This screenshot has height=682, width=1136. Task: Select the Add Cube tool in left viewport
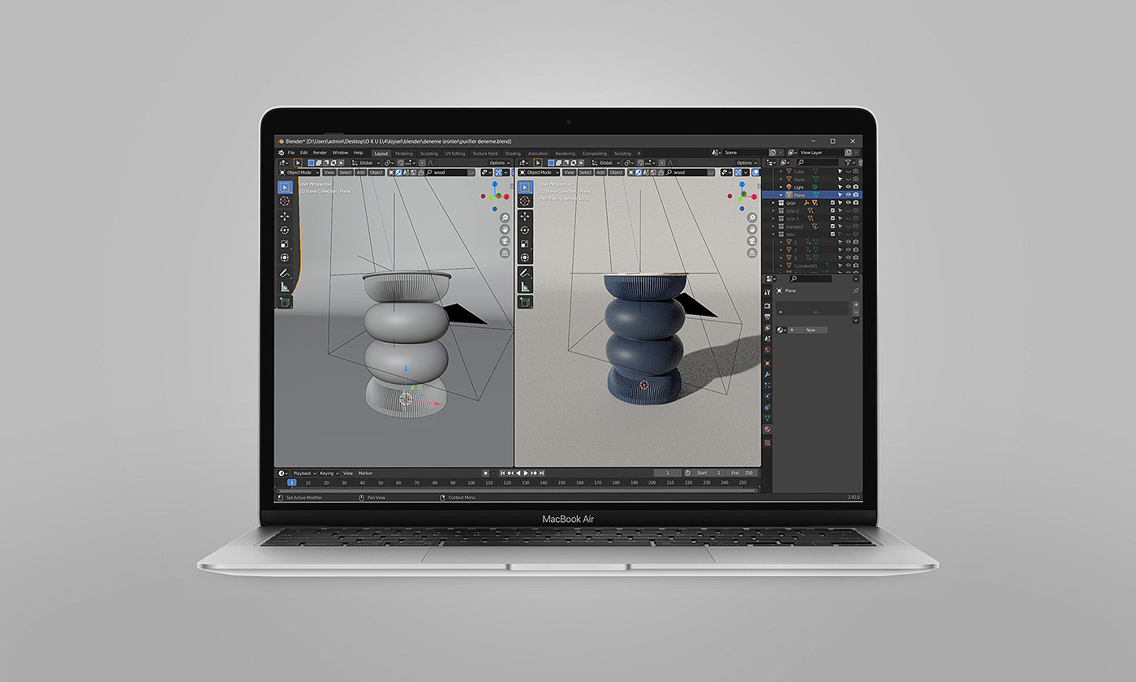pos(285,302)
